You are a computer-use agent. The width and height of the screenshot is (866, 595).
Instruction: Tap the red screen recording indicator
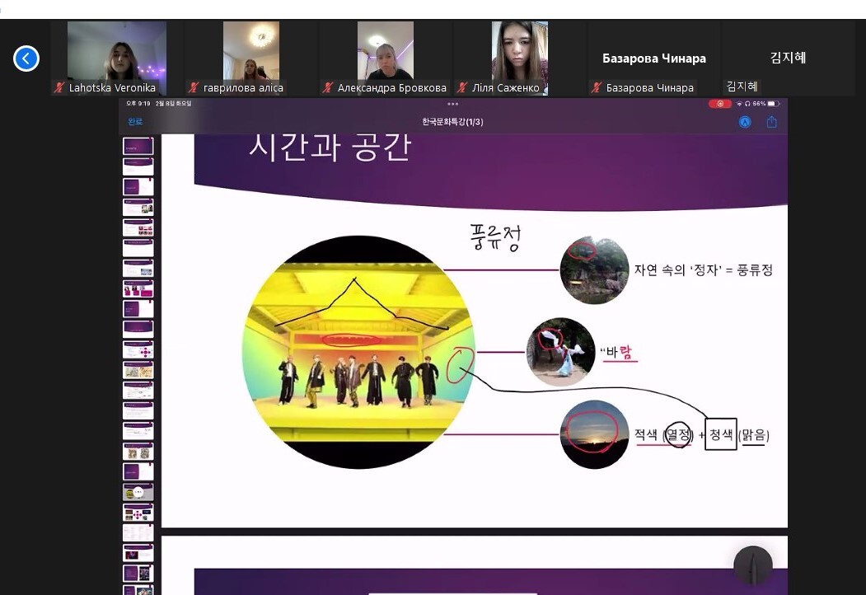(x=719, y=103)
